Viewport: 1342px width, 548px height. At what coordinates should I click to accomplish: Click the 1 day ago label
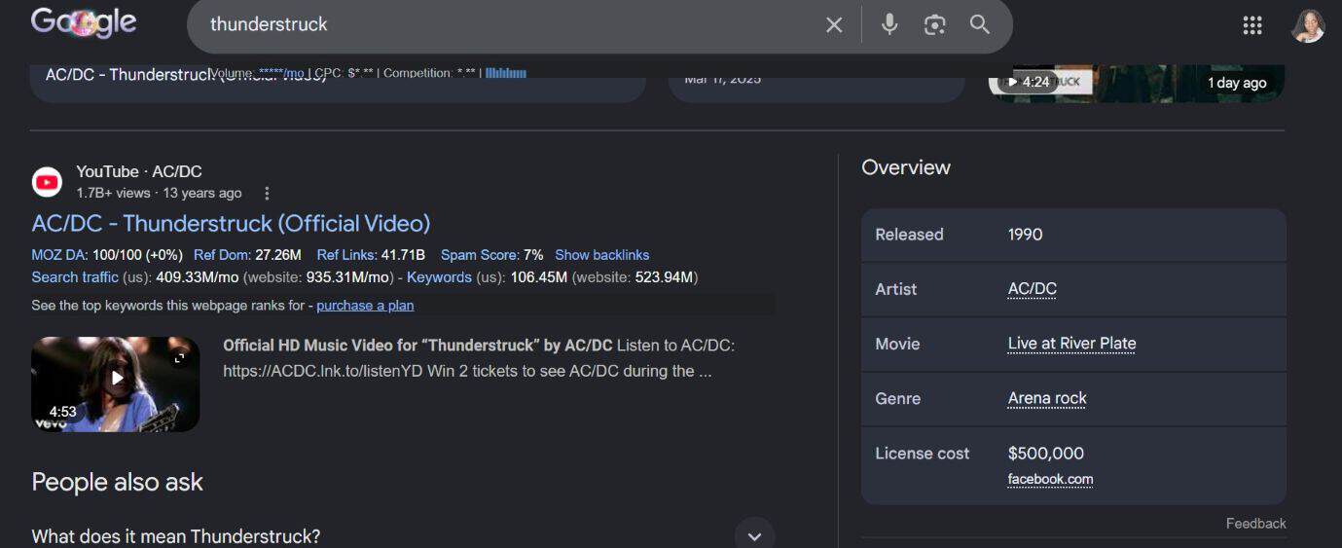pos(1237,83)
